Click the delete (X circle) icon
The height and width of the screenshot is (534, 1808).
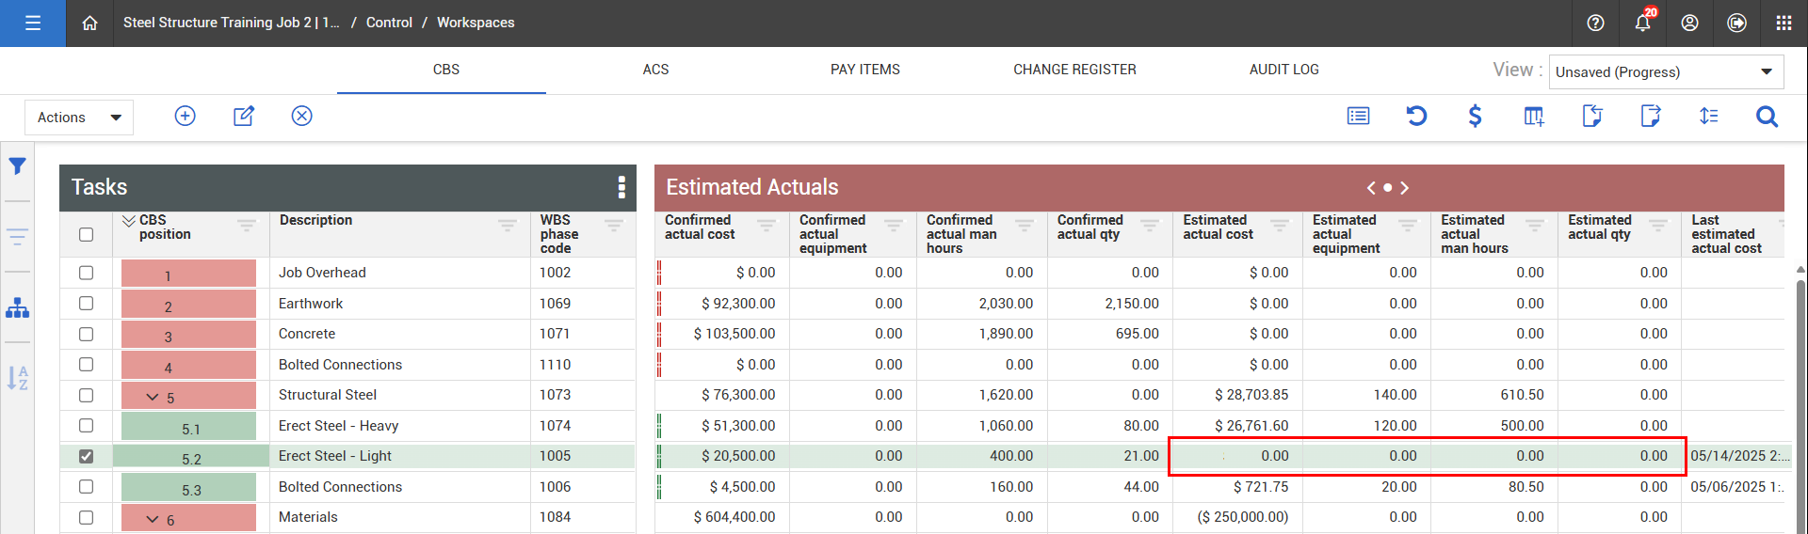301,116
